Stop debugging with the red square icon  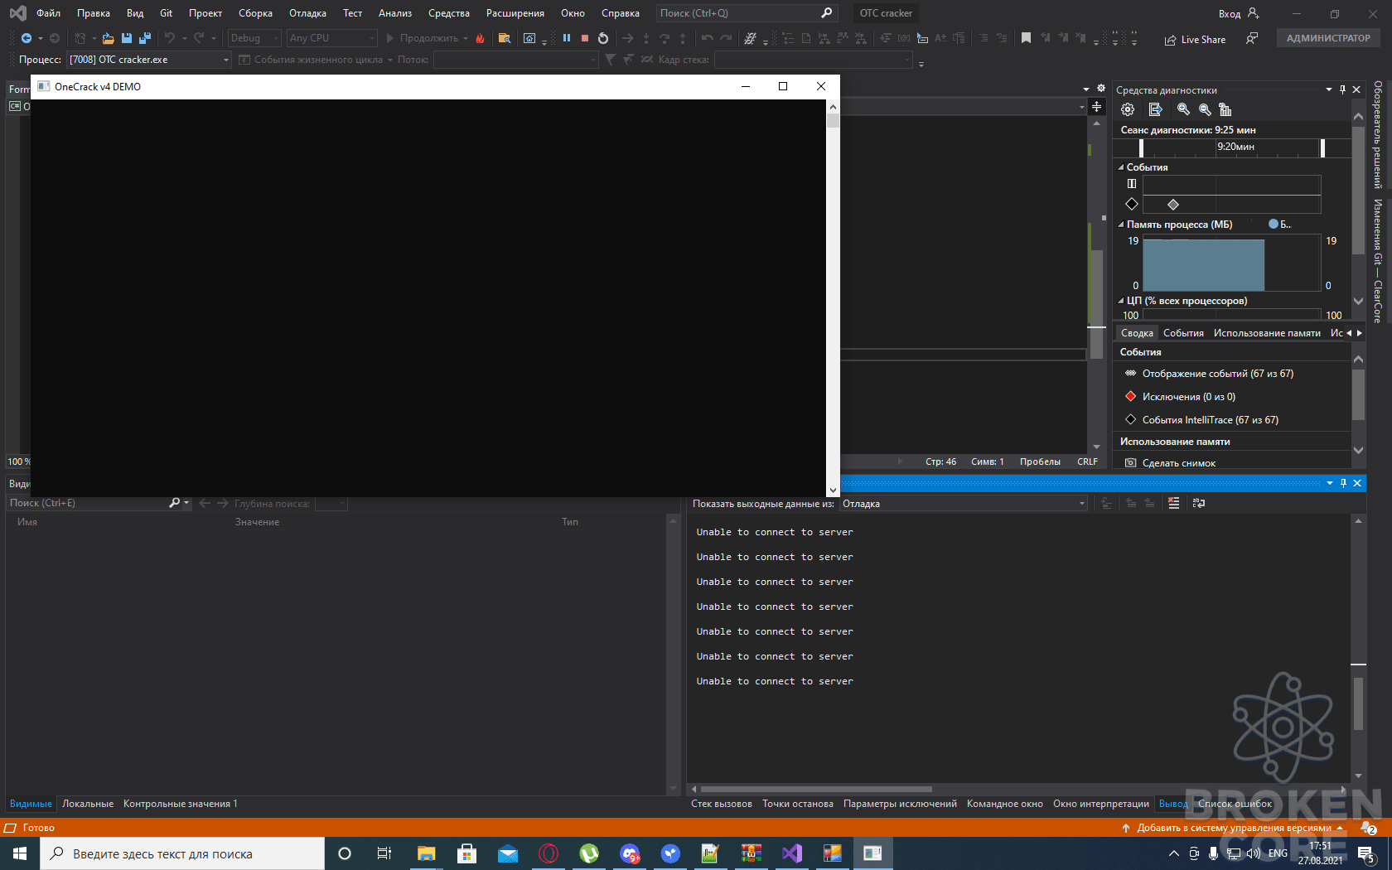tap(585, 38)
